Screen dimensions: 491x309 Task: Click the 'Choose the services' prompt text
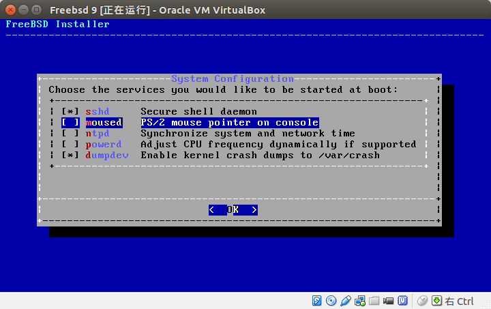coord(223,90)
